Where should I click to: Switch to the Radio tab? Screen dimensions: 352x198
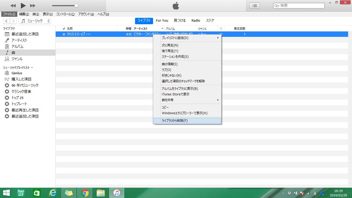click(196, 21)
